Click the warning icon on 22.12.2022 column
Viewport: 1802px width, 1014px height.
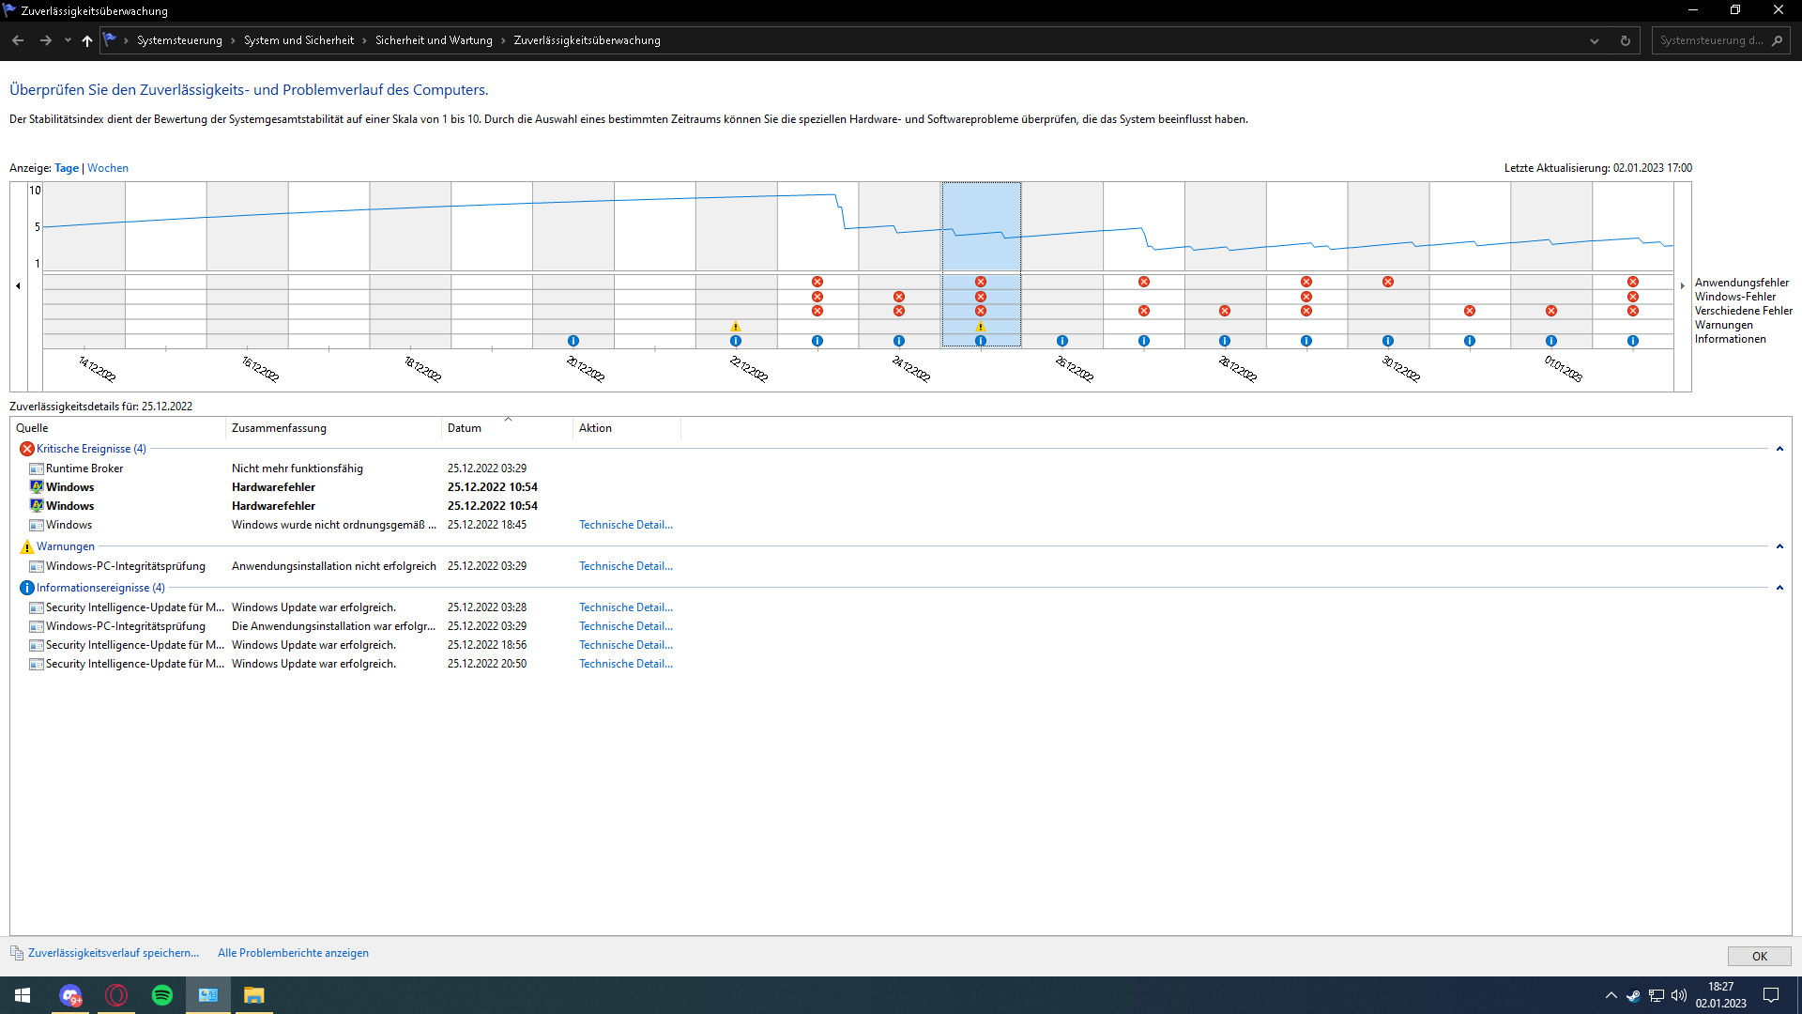[x=736, y=327]
